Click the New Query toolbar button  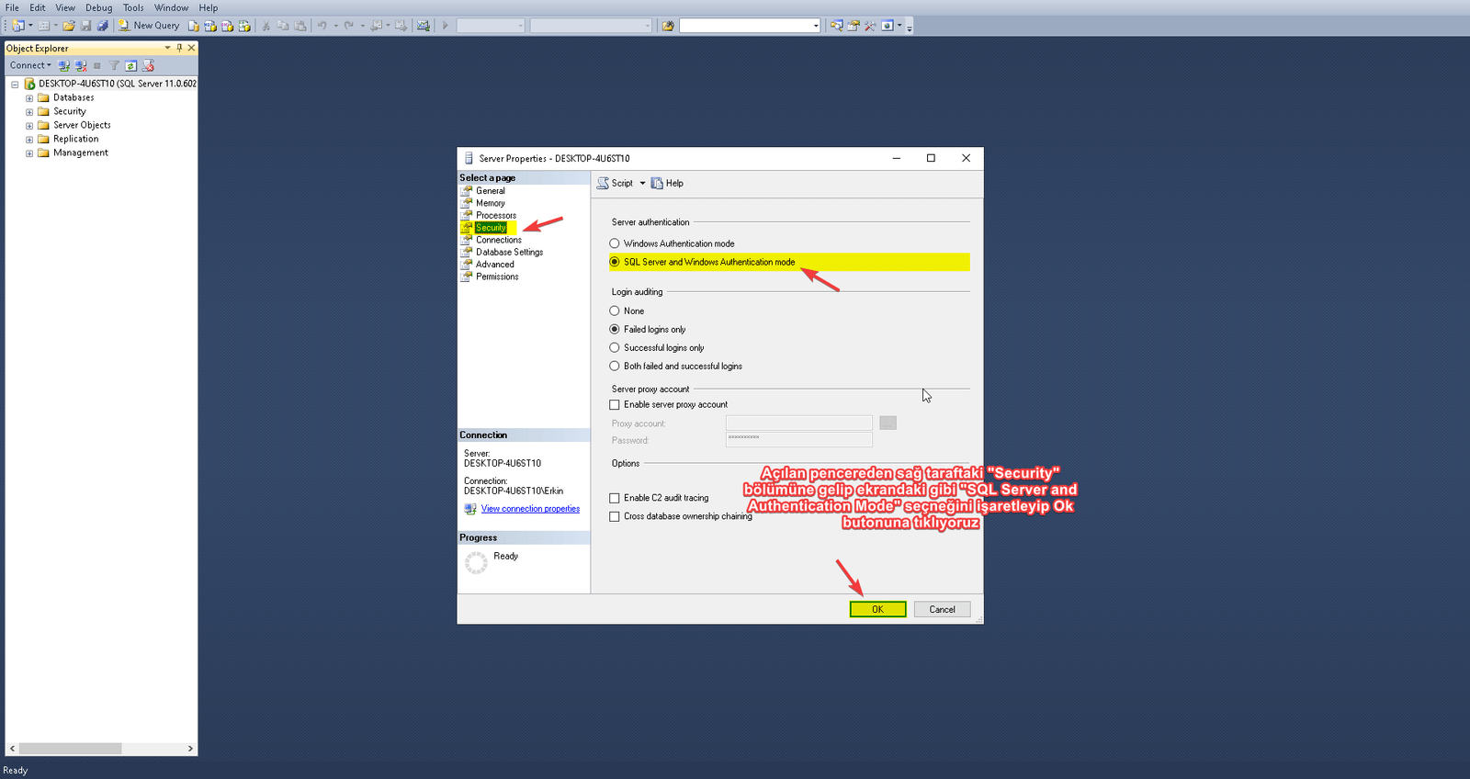[x=149, y=26]
